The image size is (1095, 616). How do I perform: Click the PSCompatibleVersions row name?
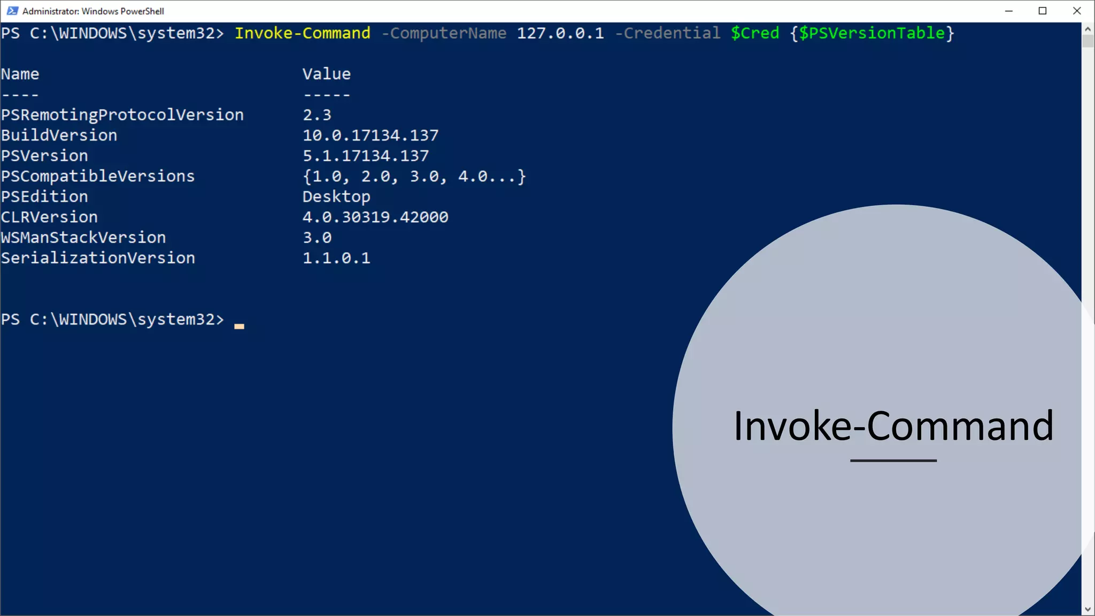pos(98,176)
